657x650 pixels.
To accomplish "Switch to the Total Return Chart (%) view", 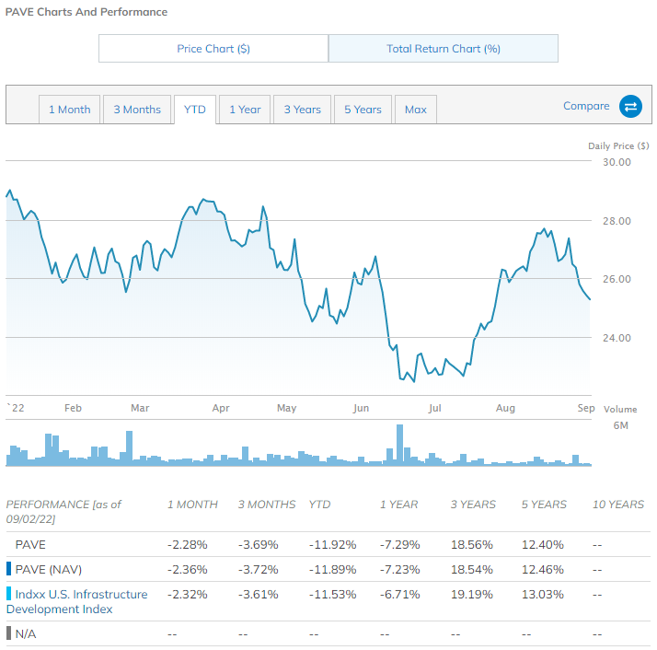I will click(x=444, y=49).
